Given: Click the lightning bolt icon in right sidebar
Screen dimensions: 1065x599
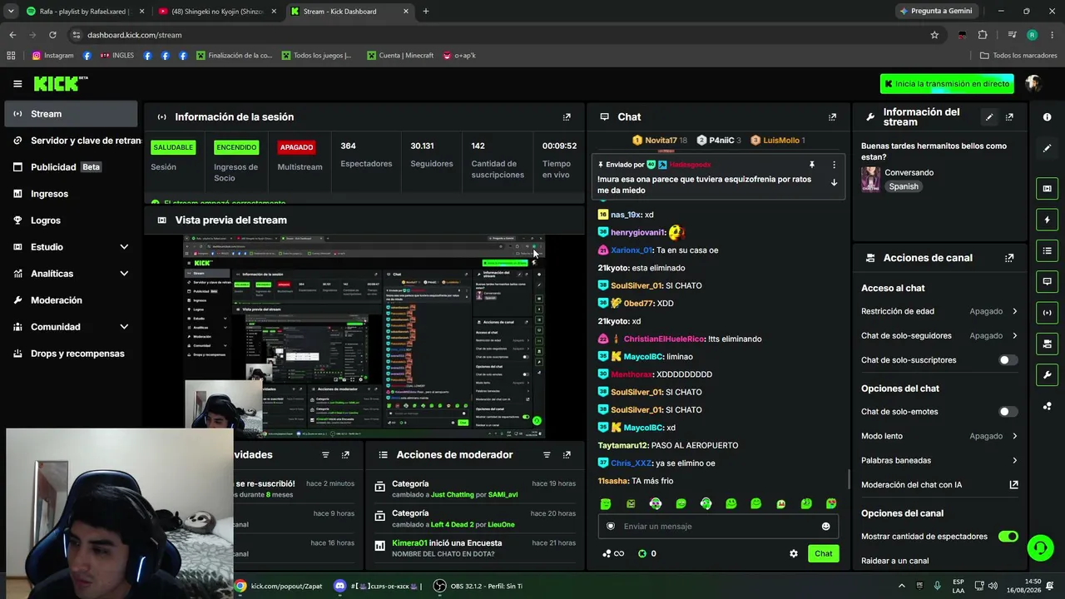Looking at the screenshot, I should point(1047,220).
